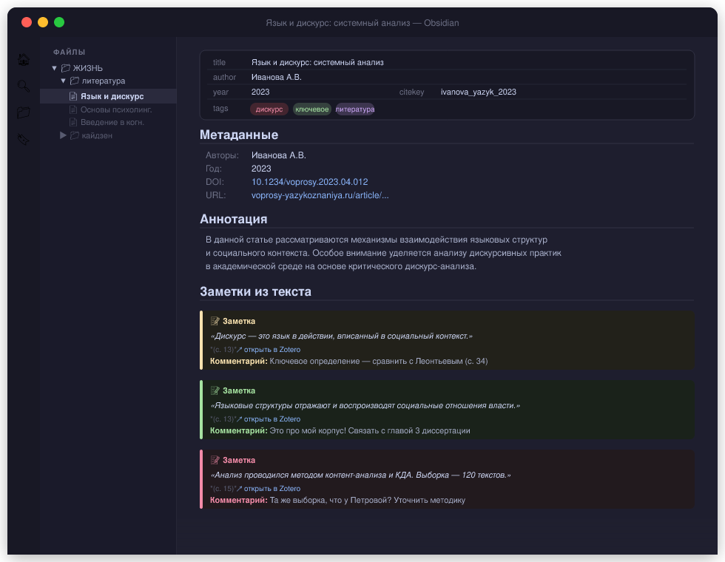Viewport: 725px width, 562px height.
Task: Click the pencil note icon on the yellow callout
Action: click(x=215, y=321)
